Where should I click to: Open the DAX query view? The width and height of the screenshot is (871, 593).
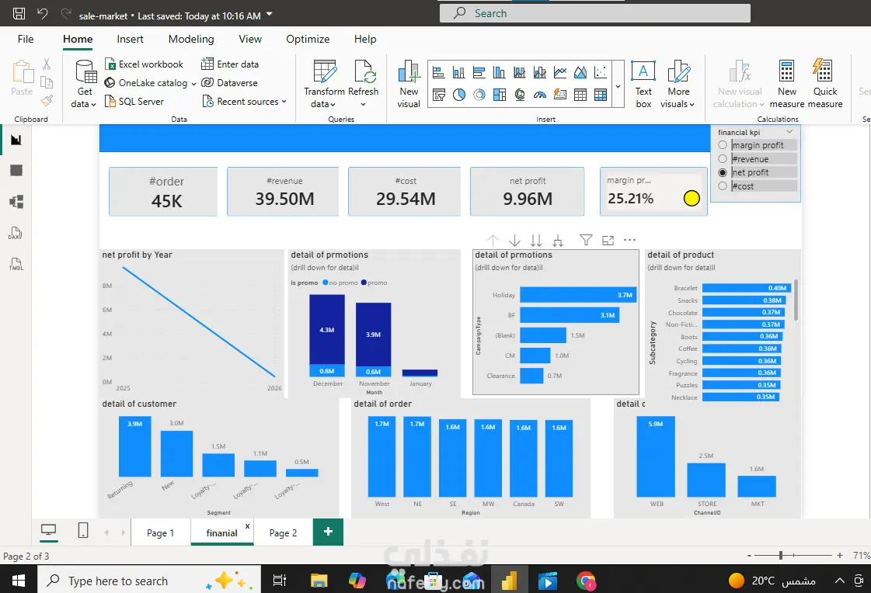[x=16, y=233]
